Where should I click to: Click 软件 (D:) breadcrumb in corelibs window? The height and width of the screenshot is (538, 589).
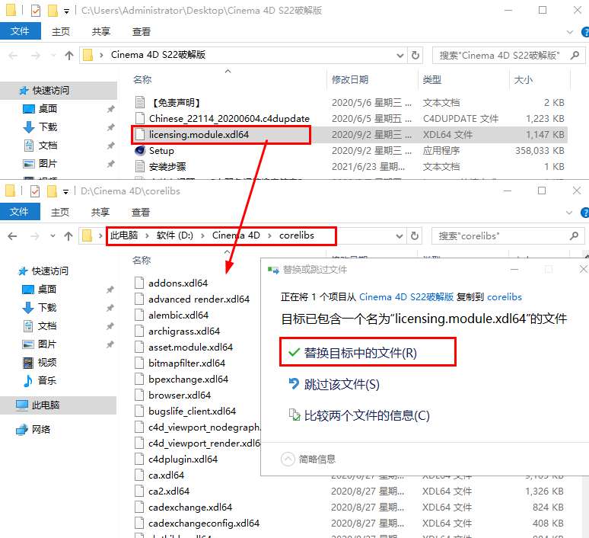(x=175, y=235)
